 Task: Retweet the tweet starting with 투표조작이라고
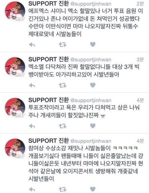(x=63, y=126)
